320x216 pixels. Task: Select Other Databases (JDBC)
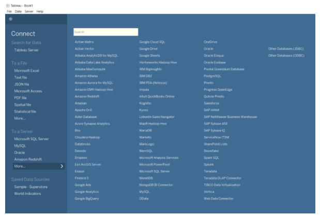pos(286,49)
